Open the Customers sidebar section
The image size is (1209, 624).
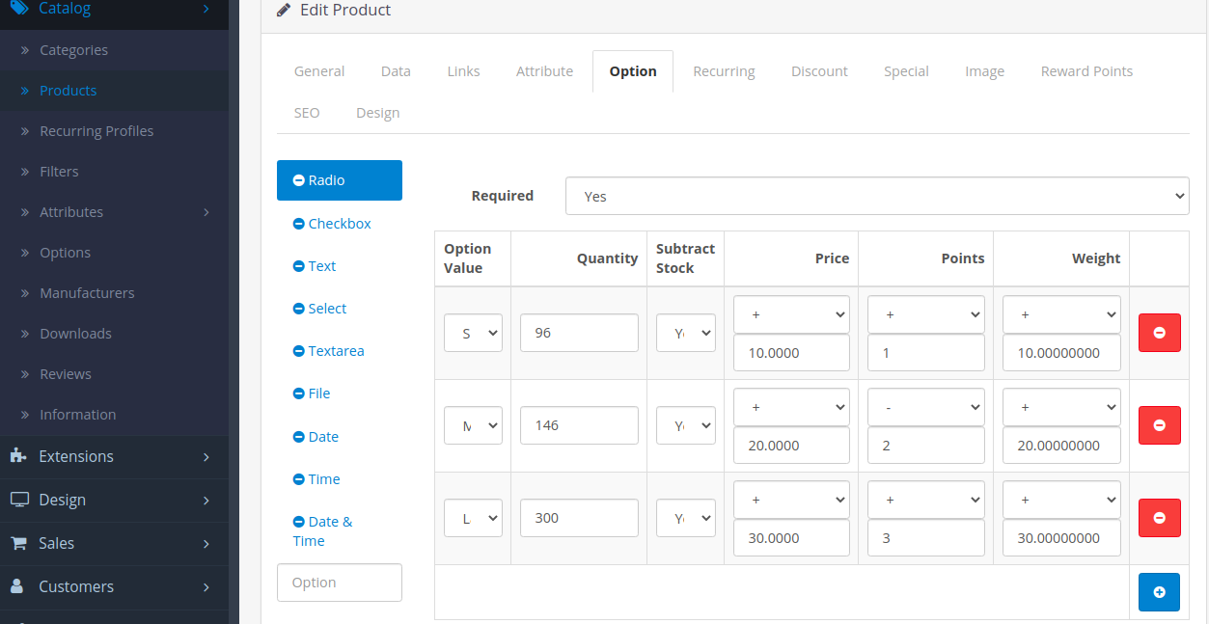click(74, 586)
